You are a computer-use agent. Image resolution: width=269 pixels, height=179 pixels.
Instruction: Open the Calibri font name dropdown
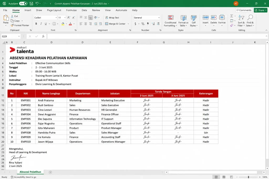click(x=56, y=18)
